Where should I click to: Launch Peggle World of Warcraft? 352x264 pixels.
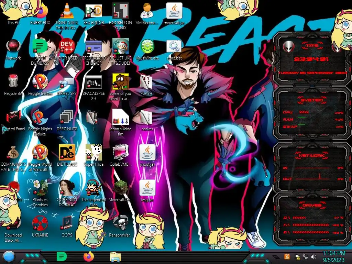click(40, 158)
